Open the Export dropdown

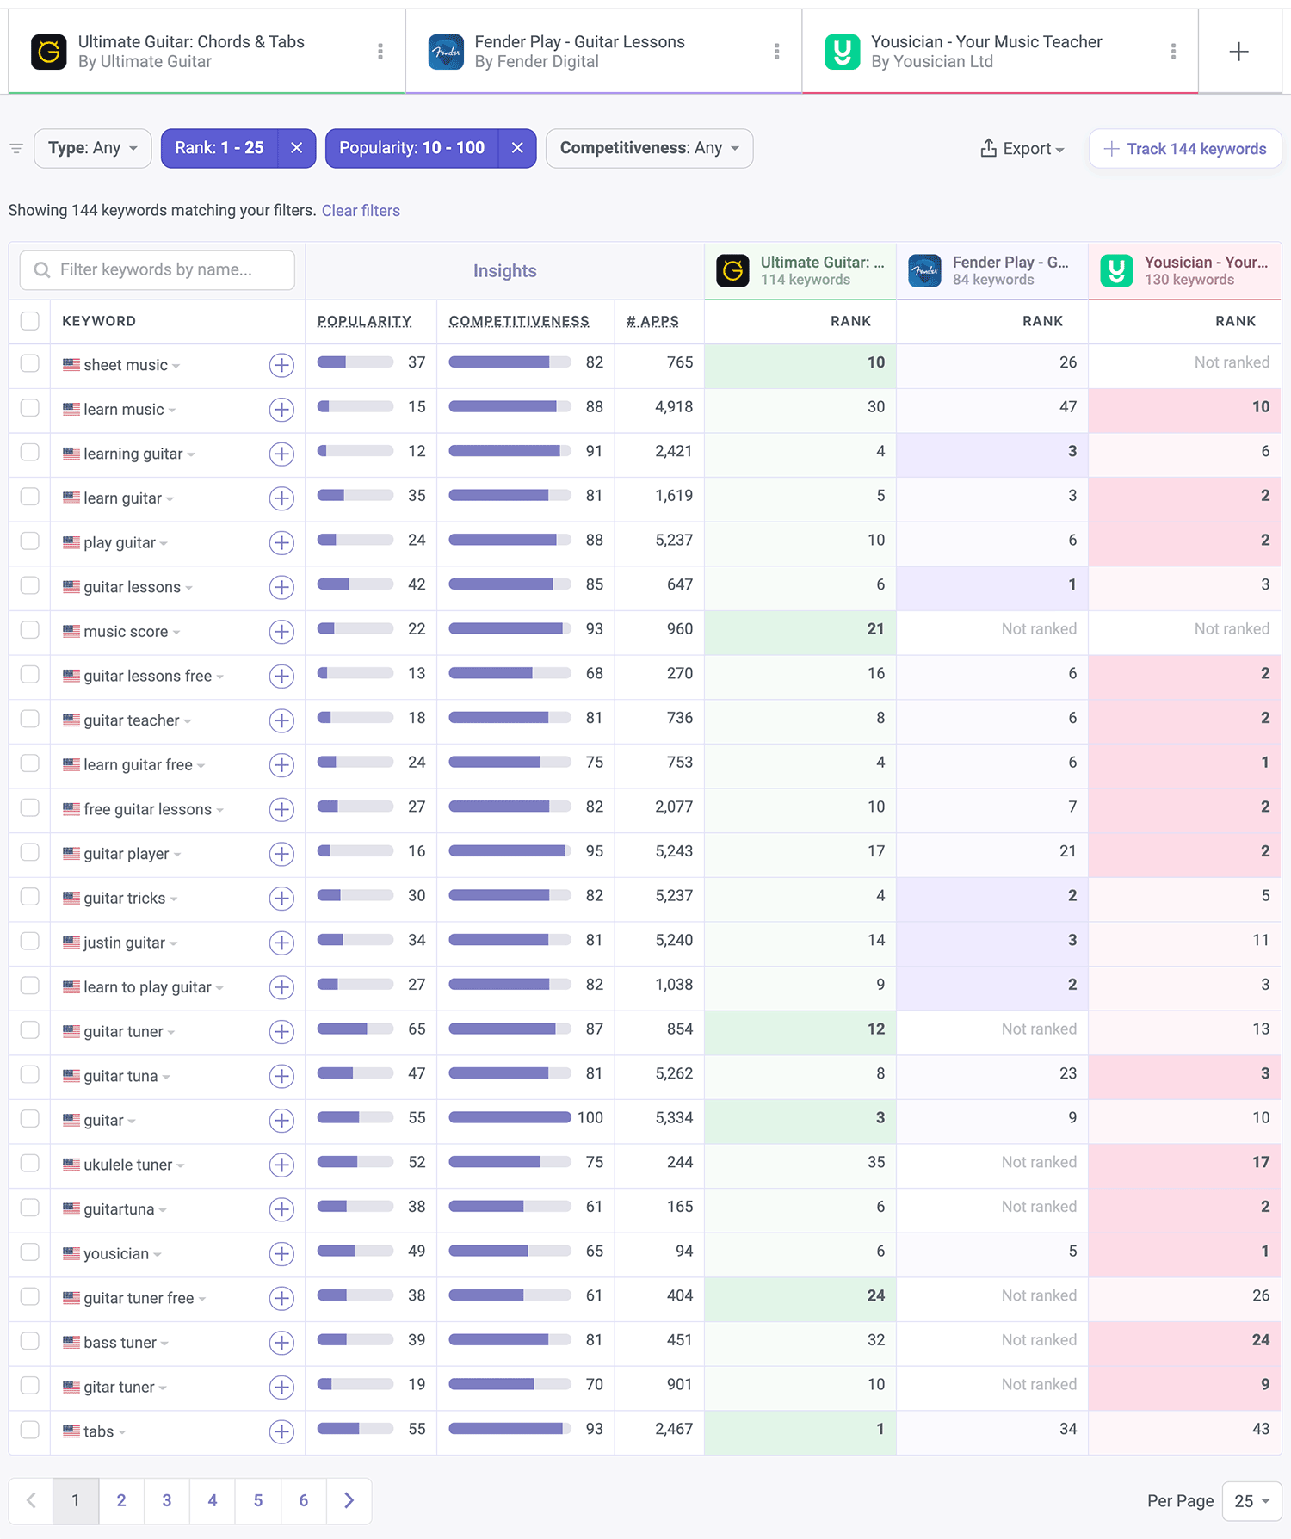coord(1022,149)
